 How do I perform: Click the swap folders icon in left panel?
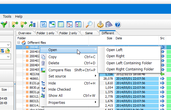[2, 51]
